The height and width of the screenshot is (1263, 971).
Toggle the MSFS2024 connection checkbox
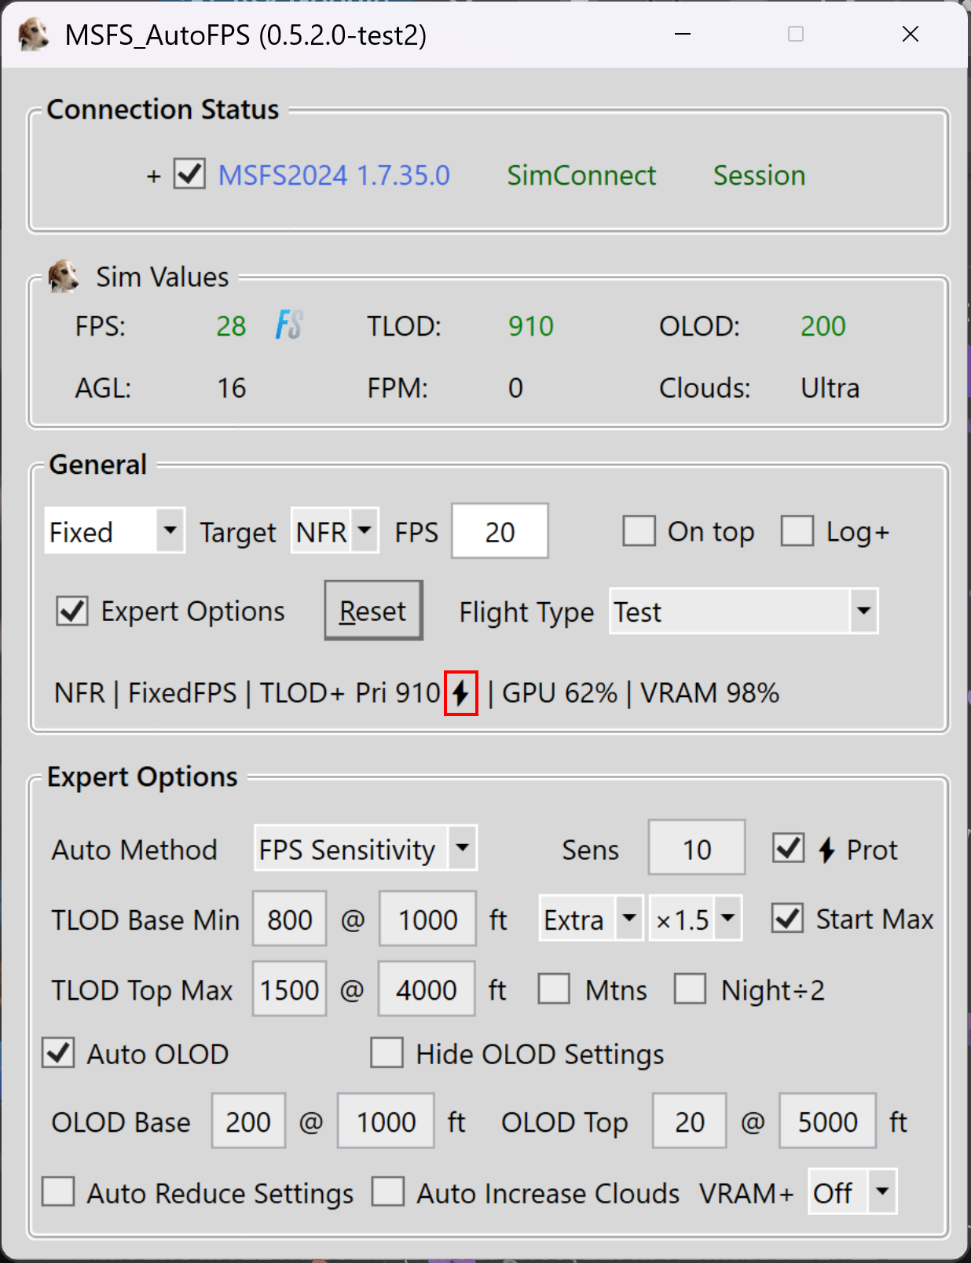[x=190, y=174]
